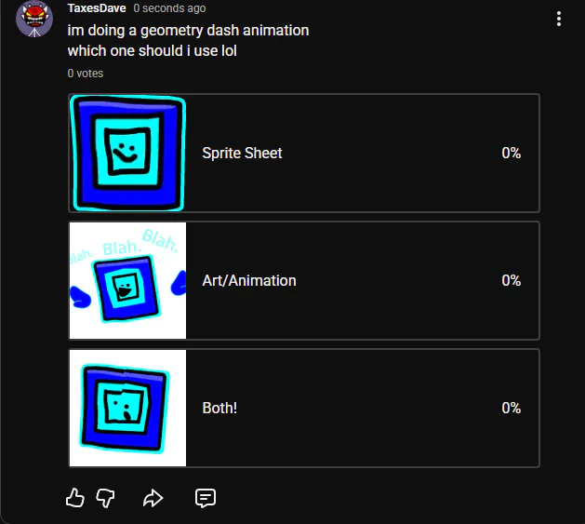Click the 0 votes count text
This screenshot has height=524, width=585.
click(86, 74)
